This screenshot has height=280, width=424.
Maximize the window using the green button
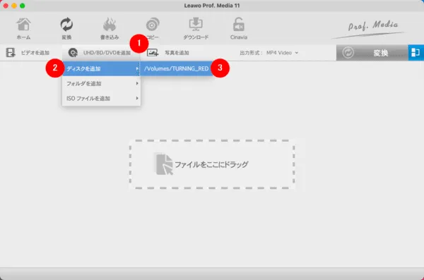[x=23, y=6]
